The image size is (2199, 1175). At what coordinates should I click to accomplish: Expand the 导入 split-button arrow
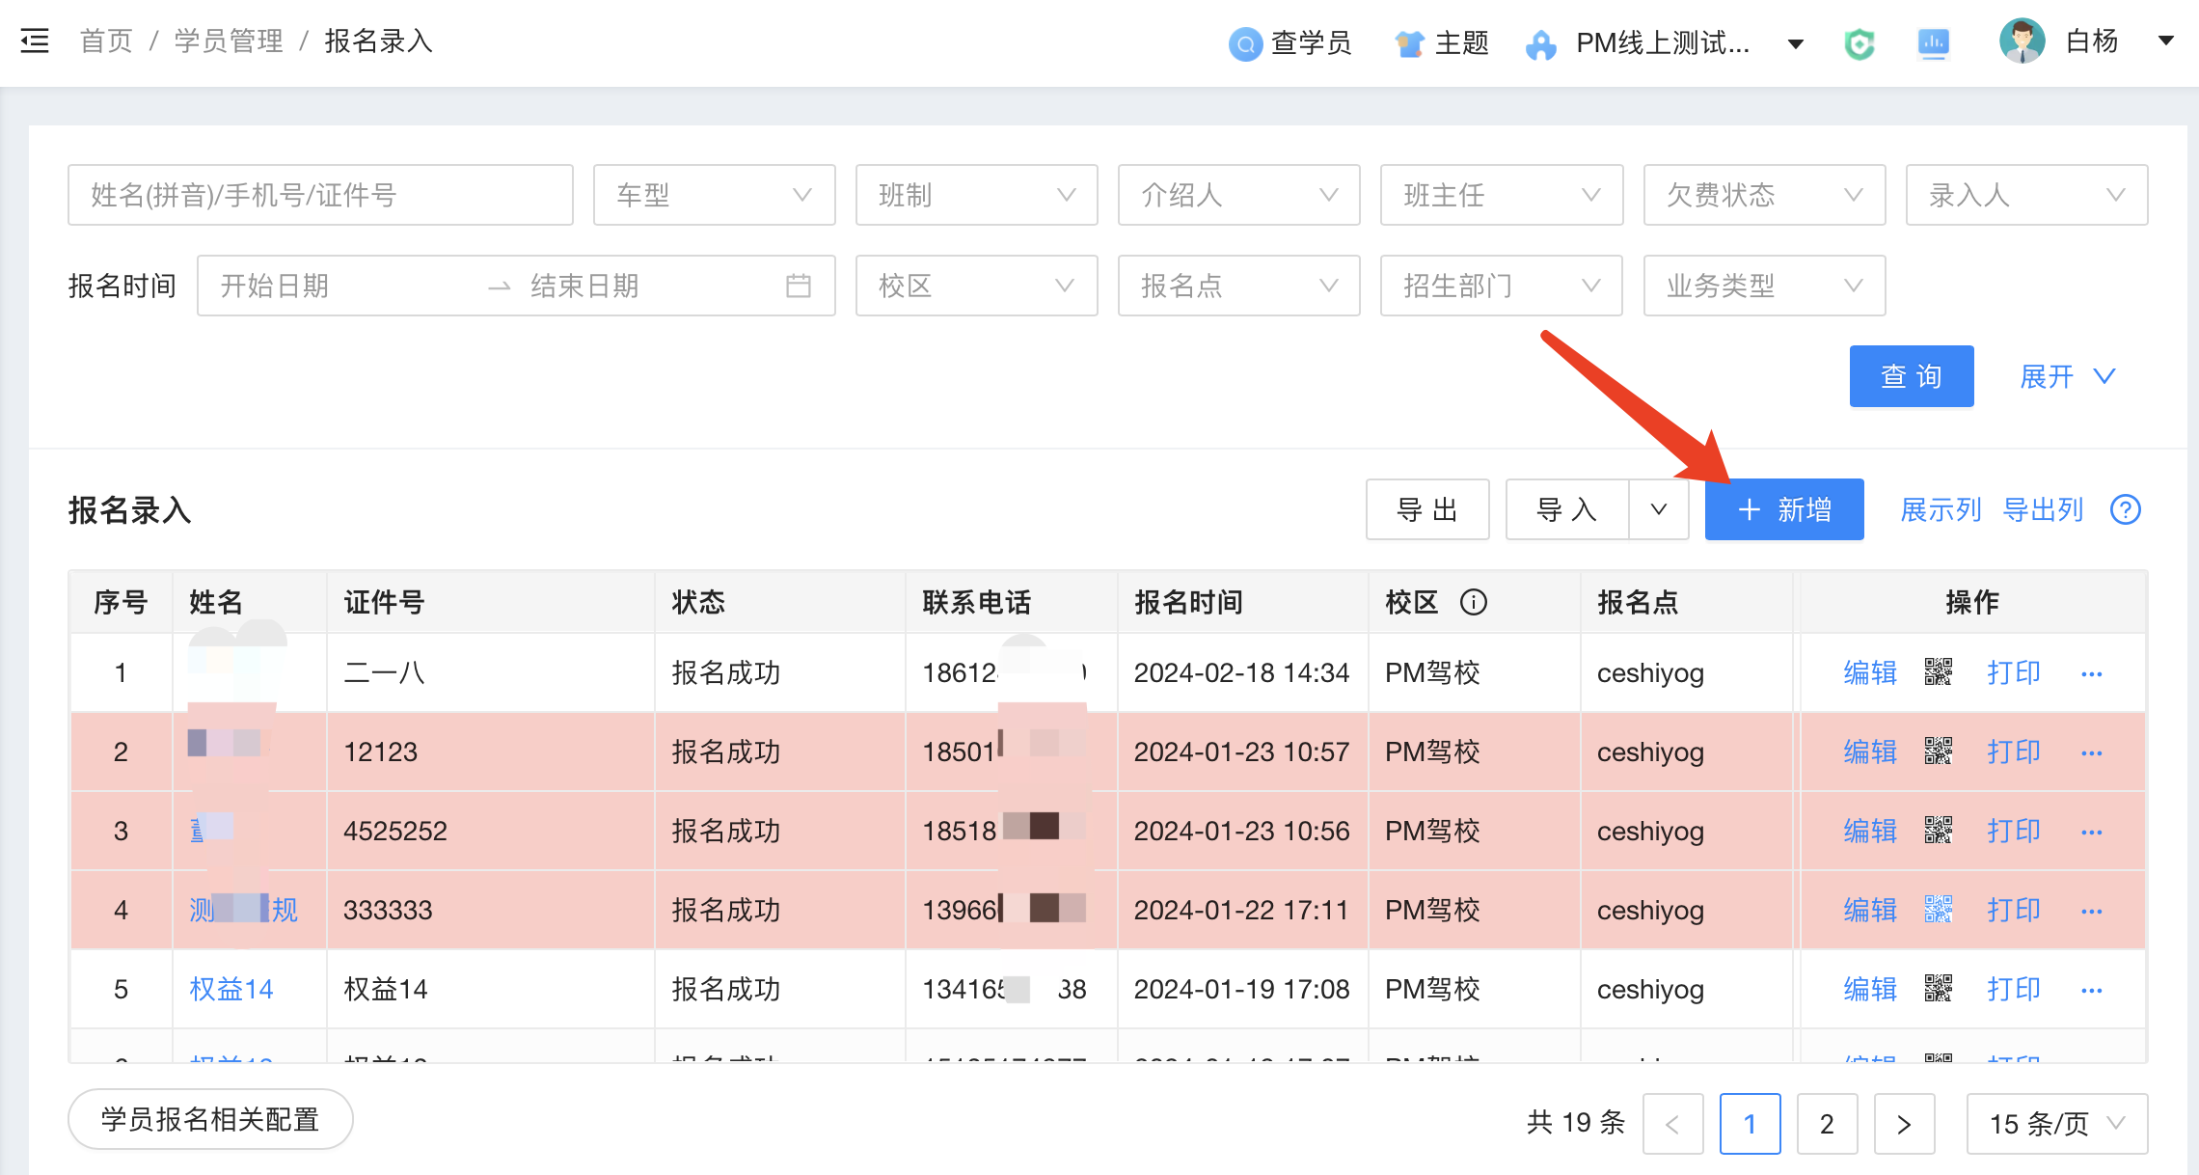[1658, 509]
